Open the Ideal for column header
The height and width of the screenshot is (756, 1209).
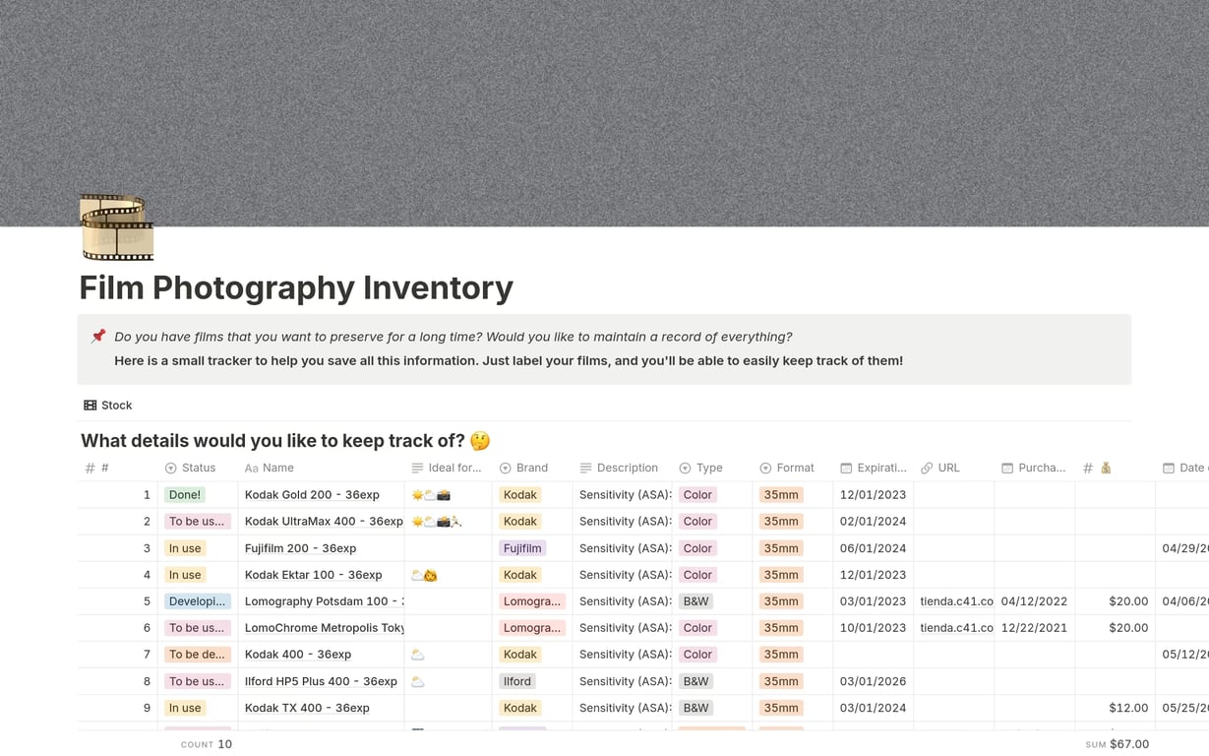(447, 469)
